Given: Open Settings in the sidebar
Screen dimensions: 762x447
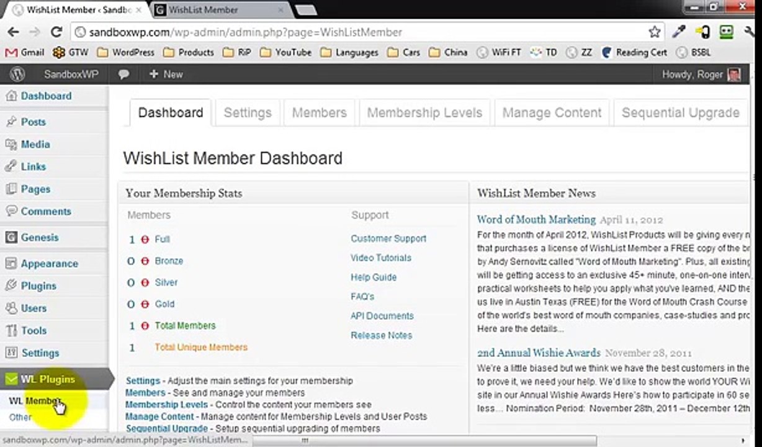Looking at the screenshot, I should click(x=40, y=353).
